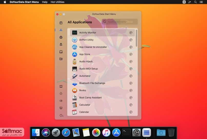Launch Books with its arrow button
The width and height of the screenshot is (207, 139).
click(131, 90)
